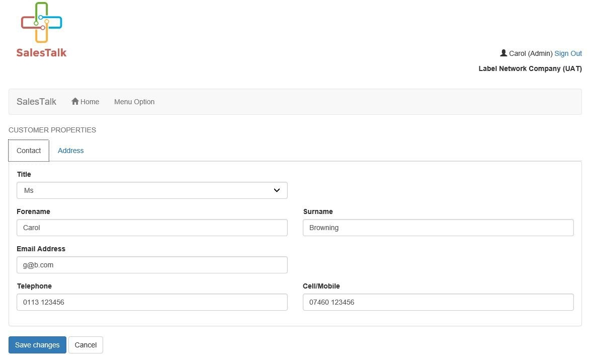Click the Telephone label
The height and width of the screenshot is (359, 589).
34,286
